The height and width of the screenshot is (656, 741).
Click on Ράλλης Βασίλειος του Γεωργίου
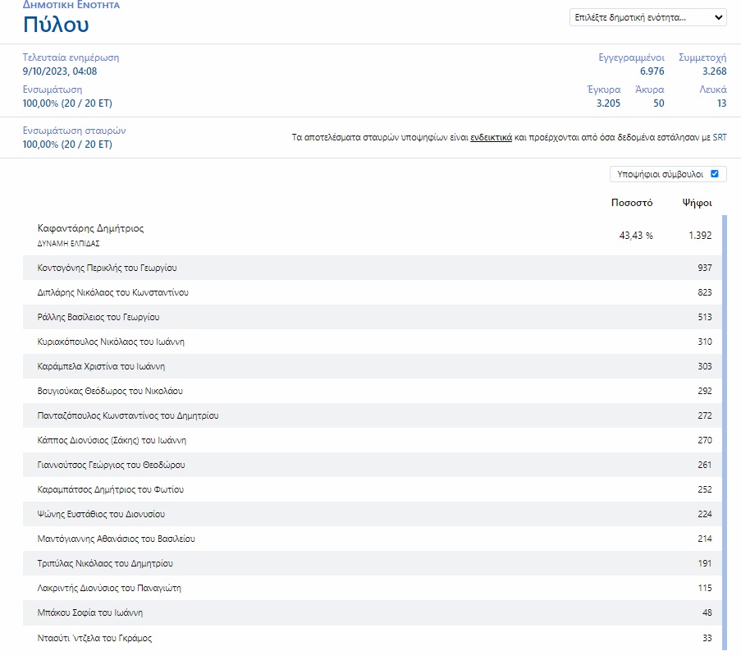[98, 317]
